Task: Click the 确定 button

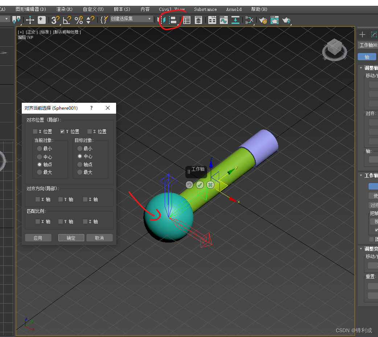Action: tap(71, 238)
